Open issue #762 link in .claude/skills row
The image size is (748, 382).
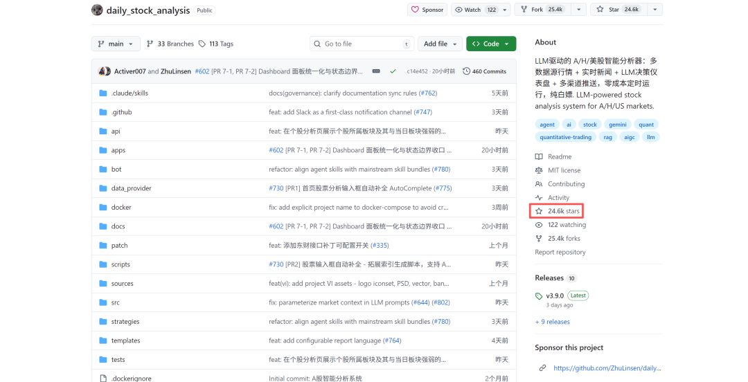pyautogui.click(x=428, y=93)
